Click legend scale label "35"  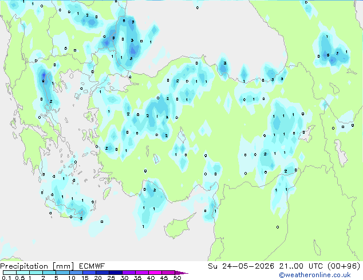pos(137,278)
